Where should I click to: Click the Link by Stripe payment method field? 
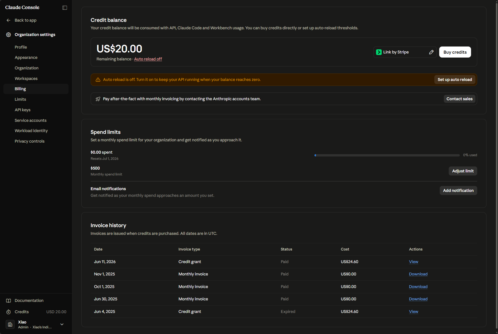tap(405, 52)
